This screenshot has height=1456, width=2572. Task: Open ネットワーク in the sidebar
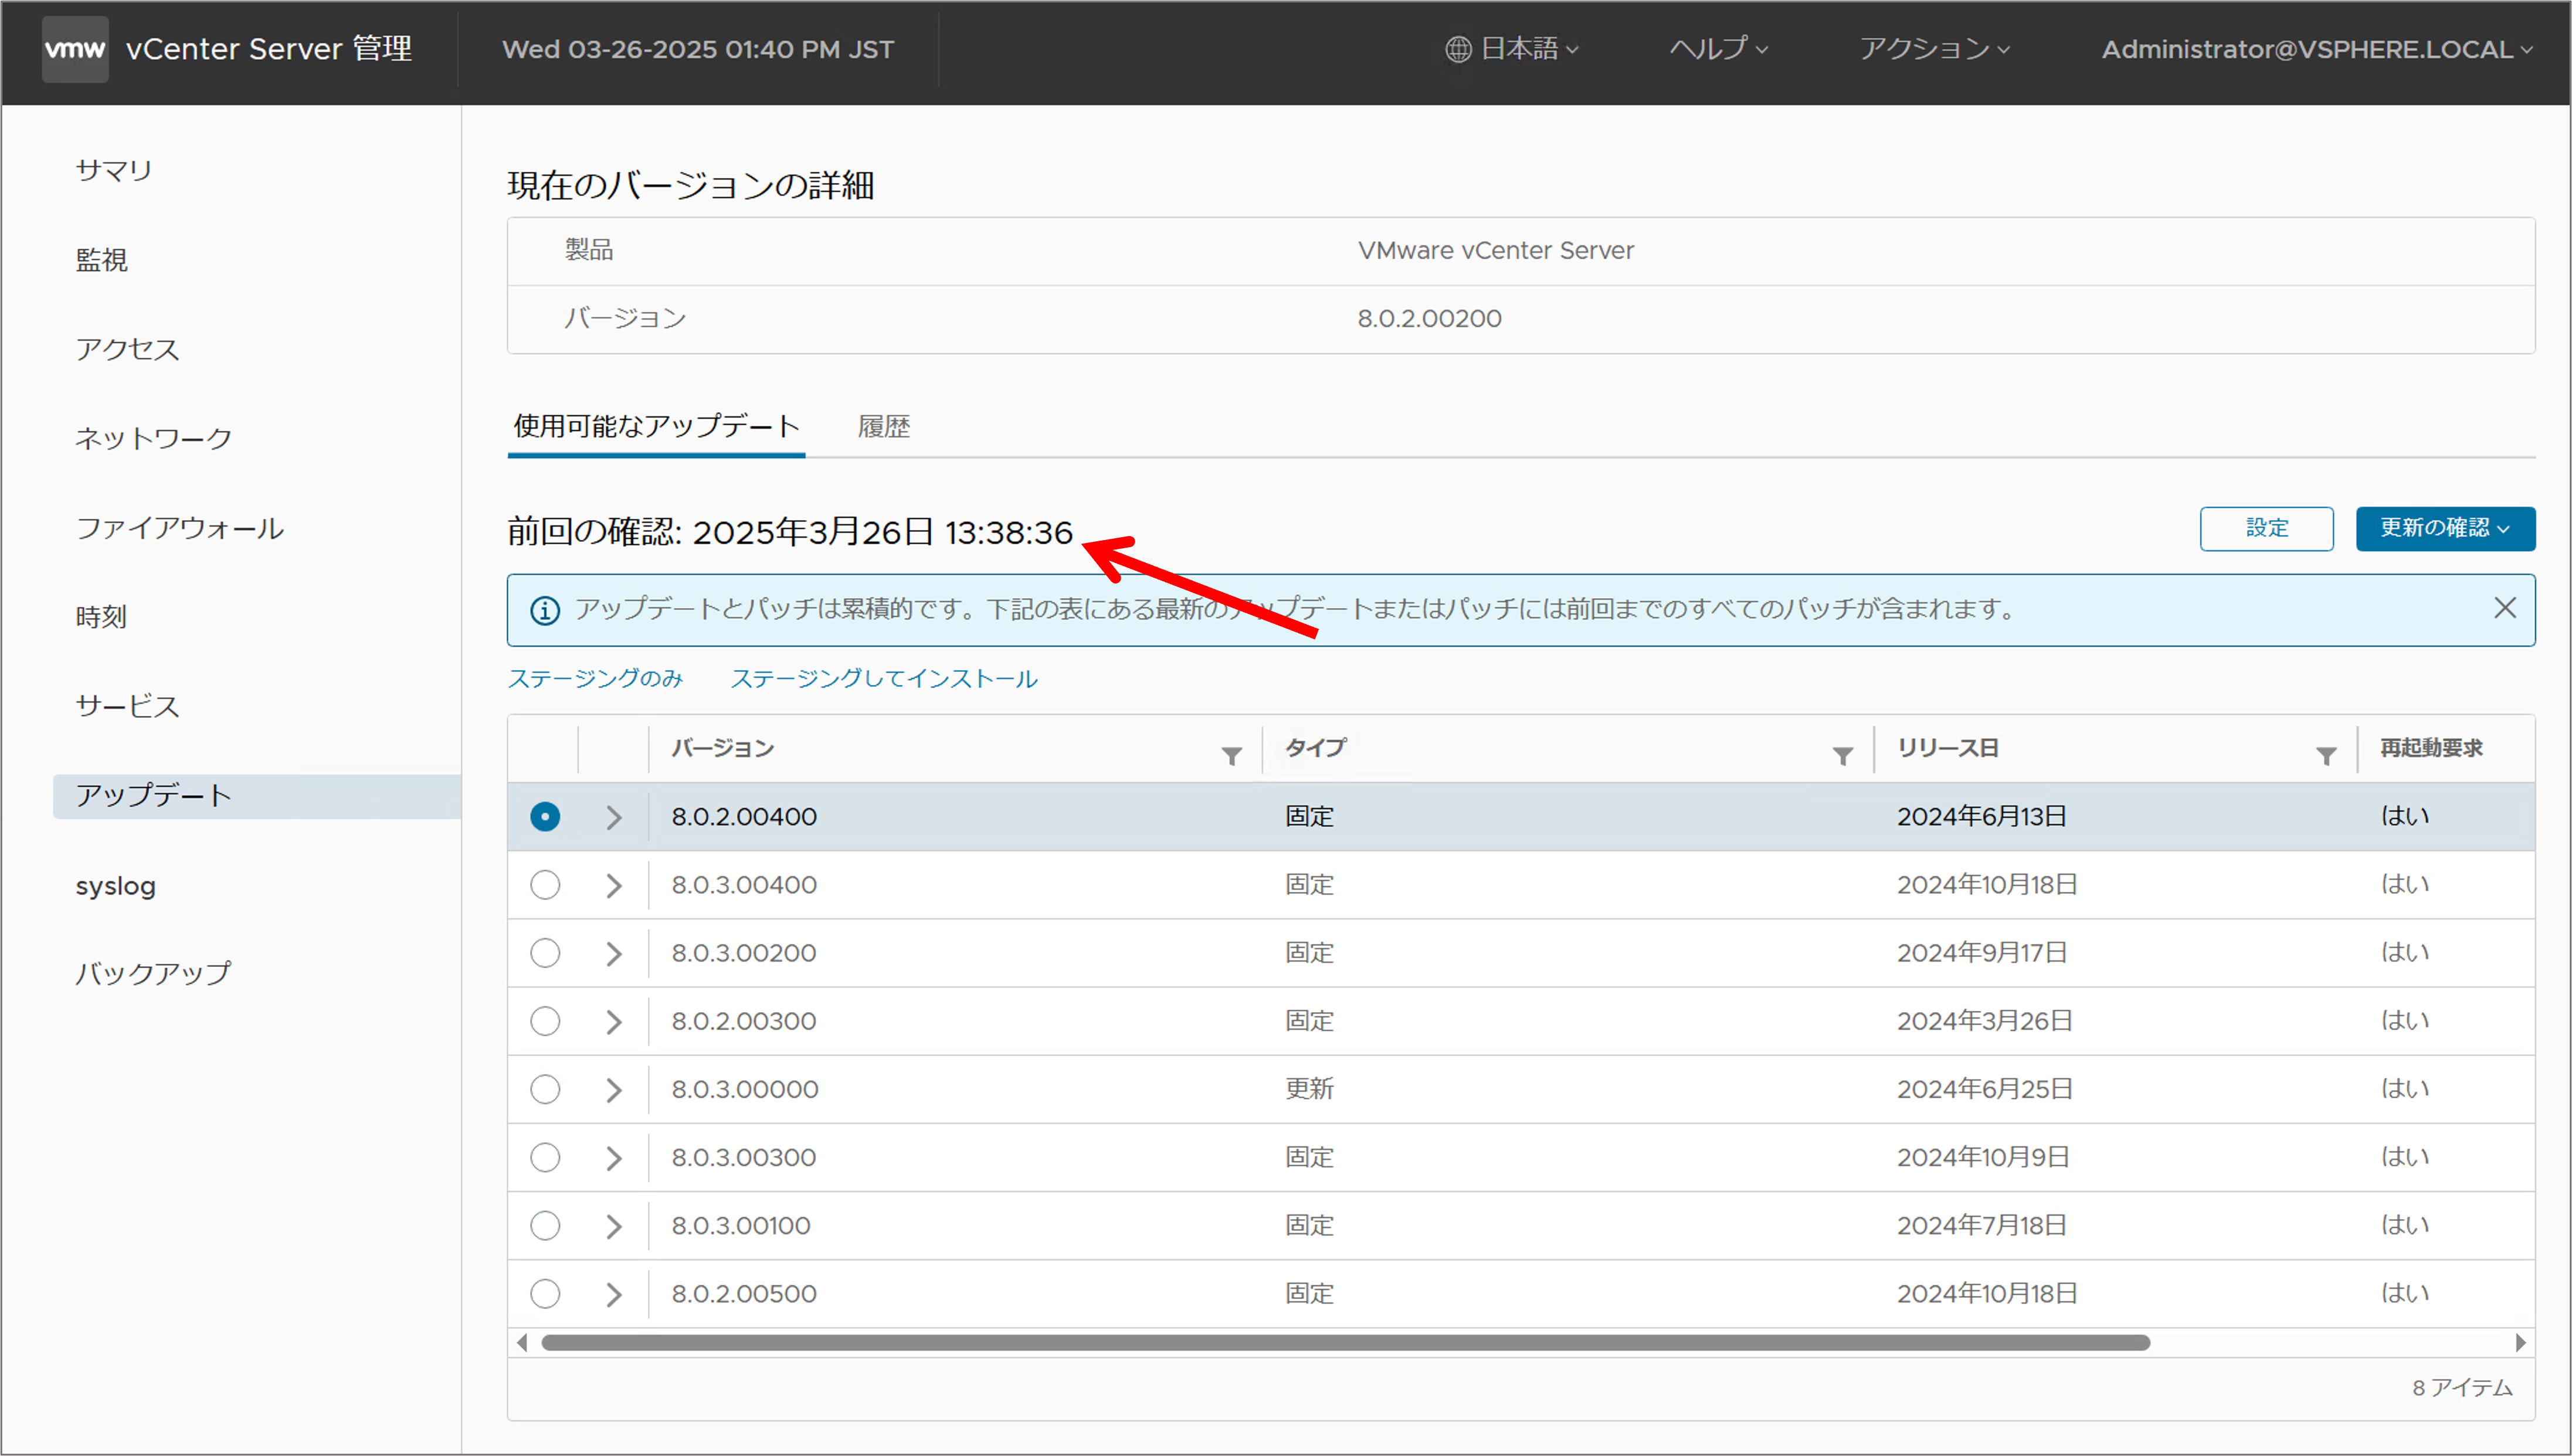pos(153,438)
